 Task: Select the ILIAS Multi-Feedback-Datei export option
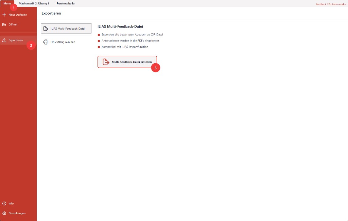tap(66, 29)
